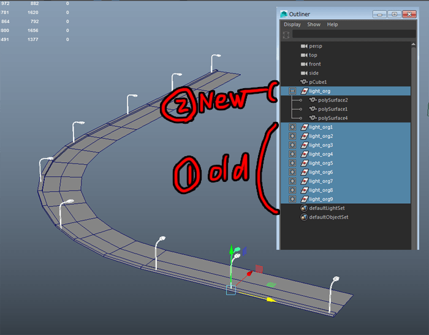The width and height of the screenshot is (429, 335).
Task: Click the persp camera icon
Action: point(304,46)
